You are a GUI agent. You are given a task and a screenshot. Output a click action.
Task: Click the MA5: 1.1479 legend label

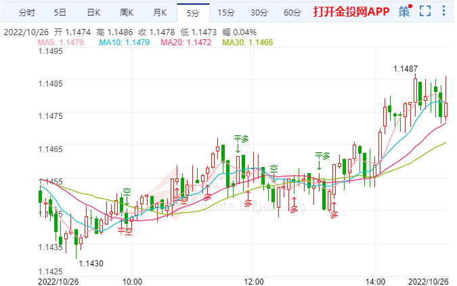(x=61, y=43)
